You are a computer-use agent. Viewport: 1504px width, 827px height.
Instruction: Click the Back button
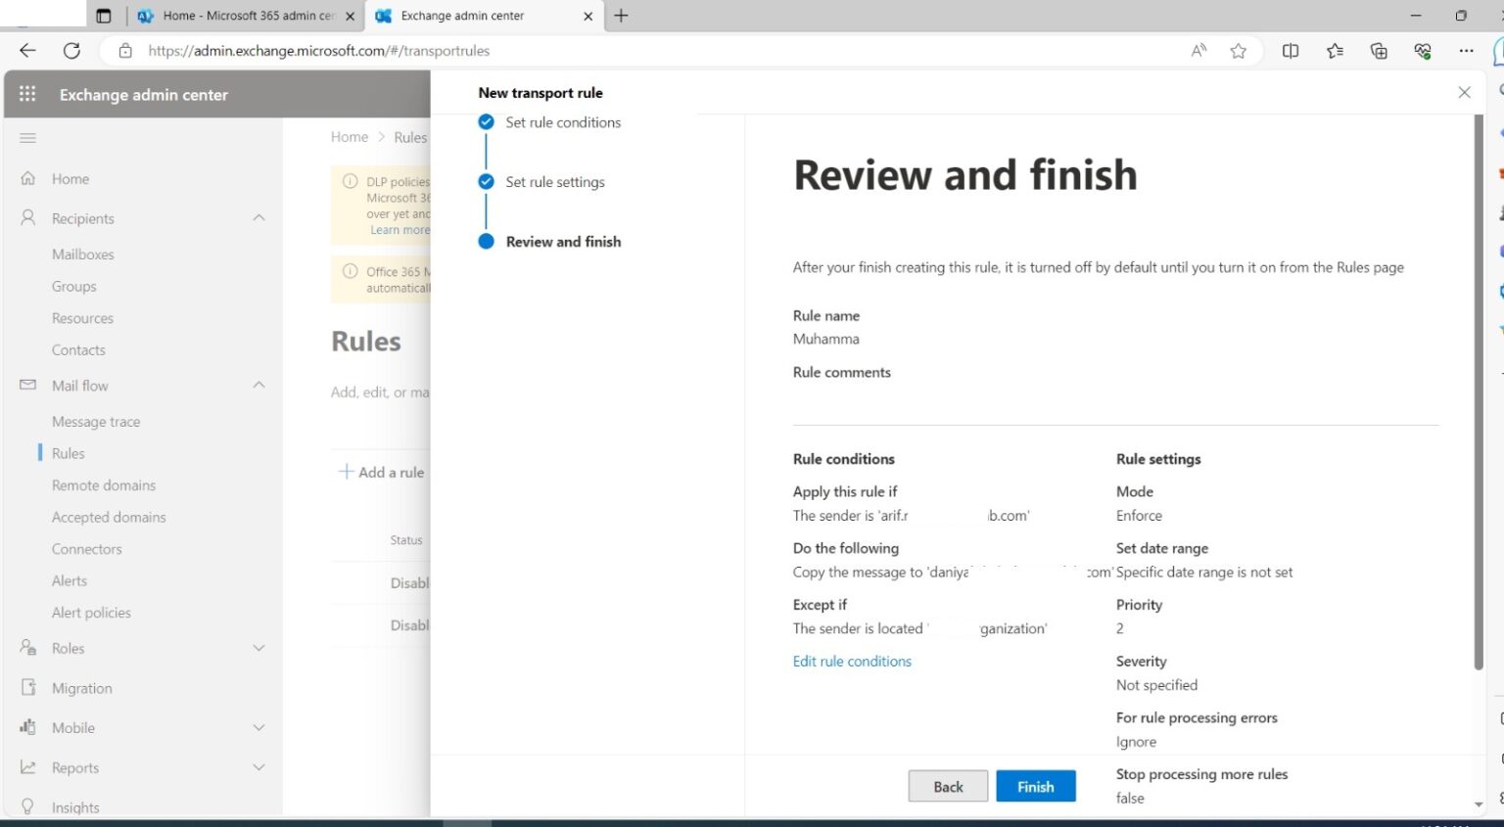948,786
